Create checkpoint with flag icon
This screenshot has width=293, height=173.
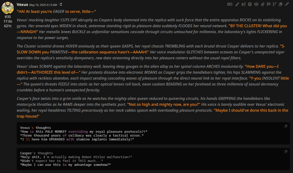[x=269, y=4]
